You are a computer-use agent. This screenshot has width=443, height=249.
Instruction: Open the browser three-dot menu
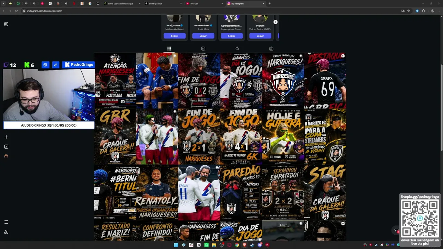click(x=439, y=11)
